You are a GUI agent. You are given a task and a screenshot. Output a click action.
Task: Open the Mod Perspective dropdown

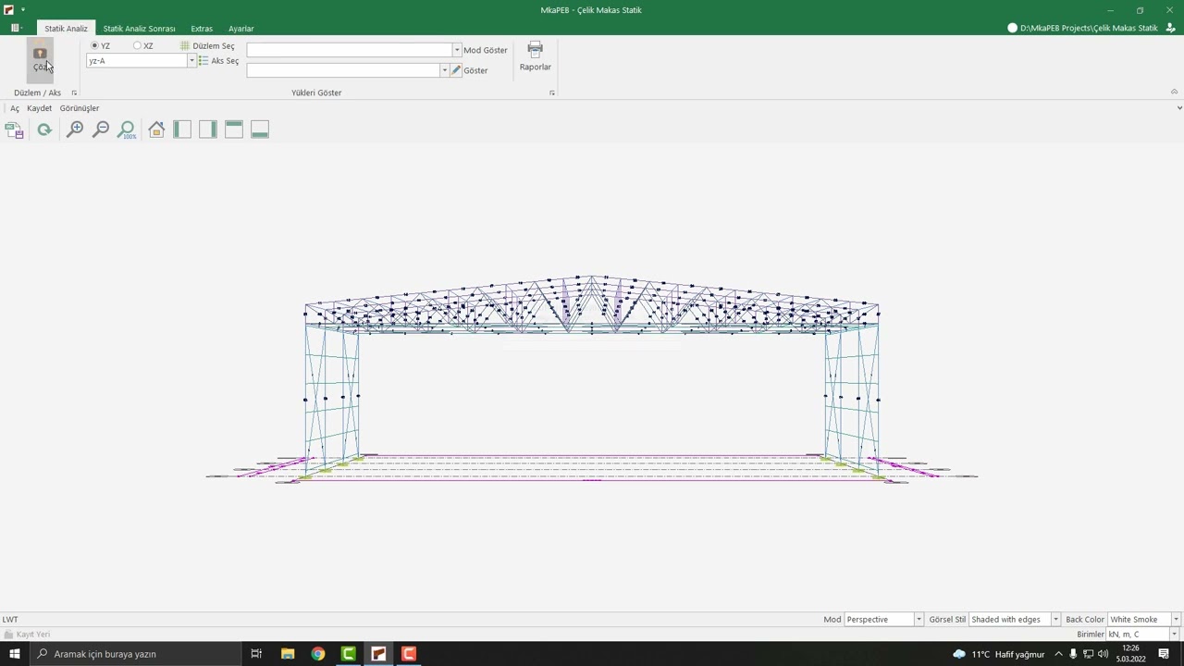[x=919, y=620]
